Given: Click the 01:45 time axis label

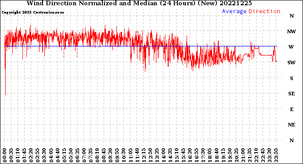Looking at the screenshot, I should [x=24, y=156].
